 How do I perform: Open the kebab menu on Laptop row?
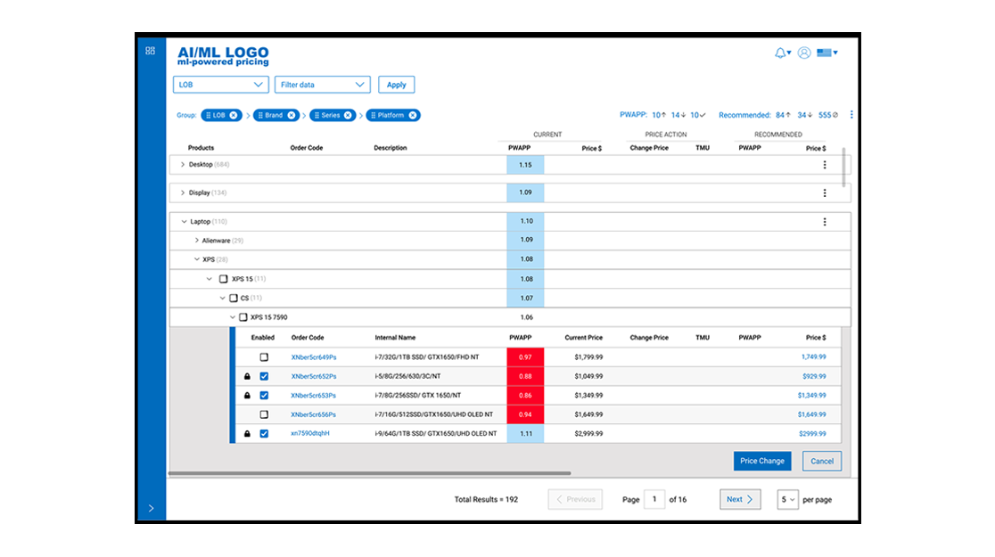pos(825,222)
